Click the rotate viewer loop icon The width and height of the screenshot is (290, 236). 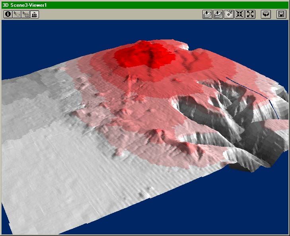[266, 14]
